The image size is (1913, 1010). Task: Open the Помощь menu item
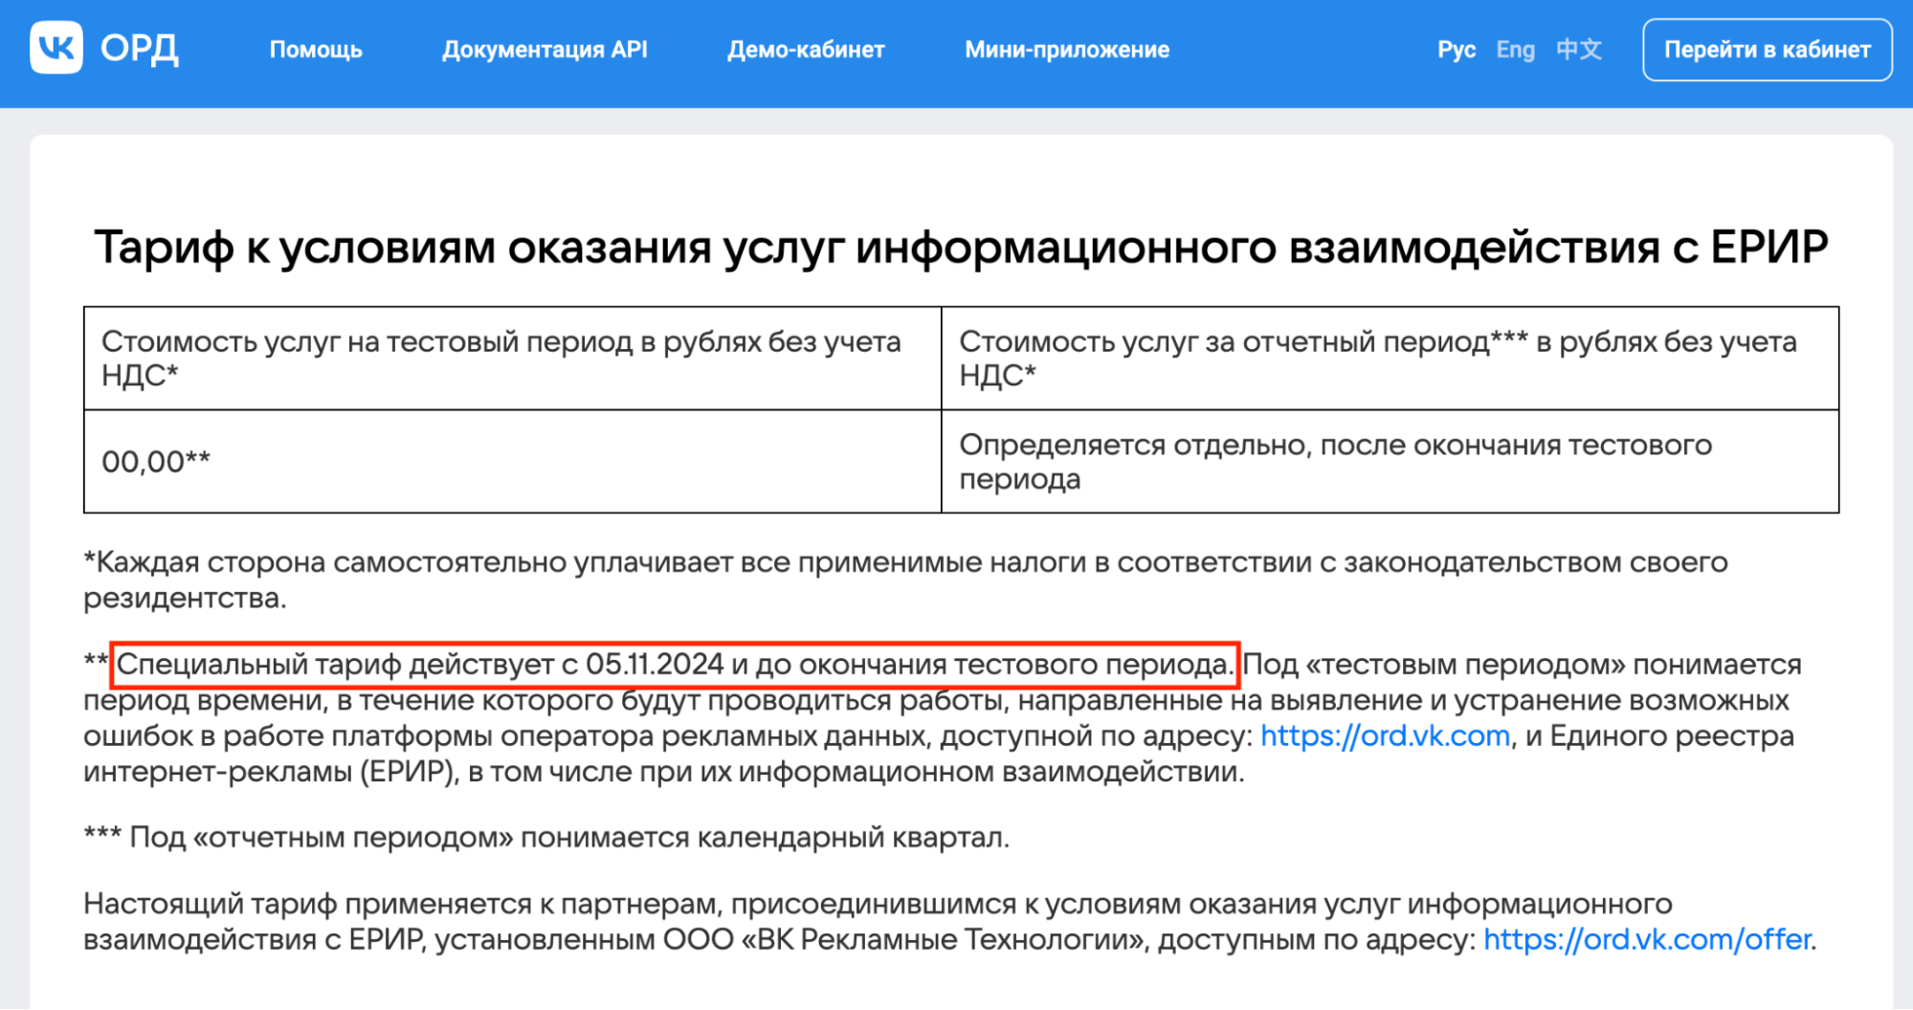(x=316, y=50)
